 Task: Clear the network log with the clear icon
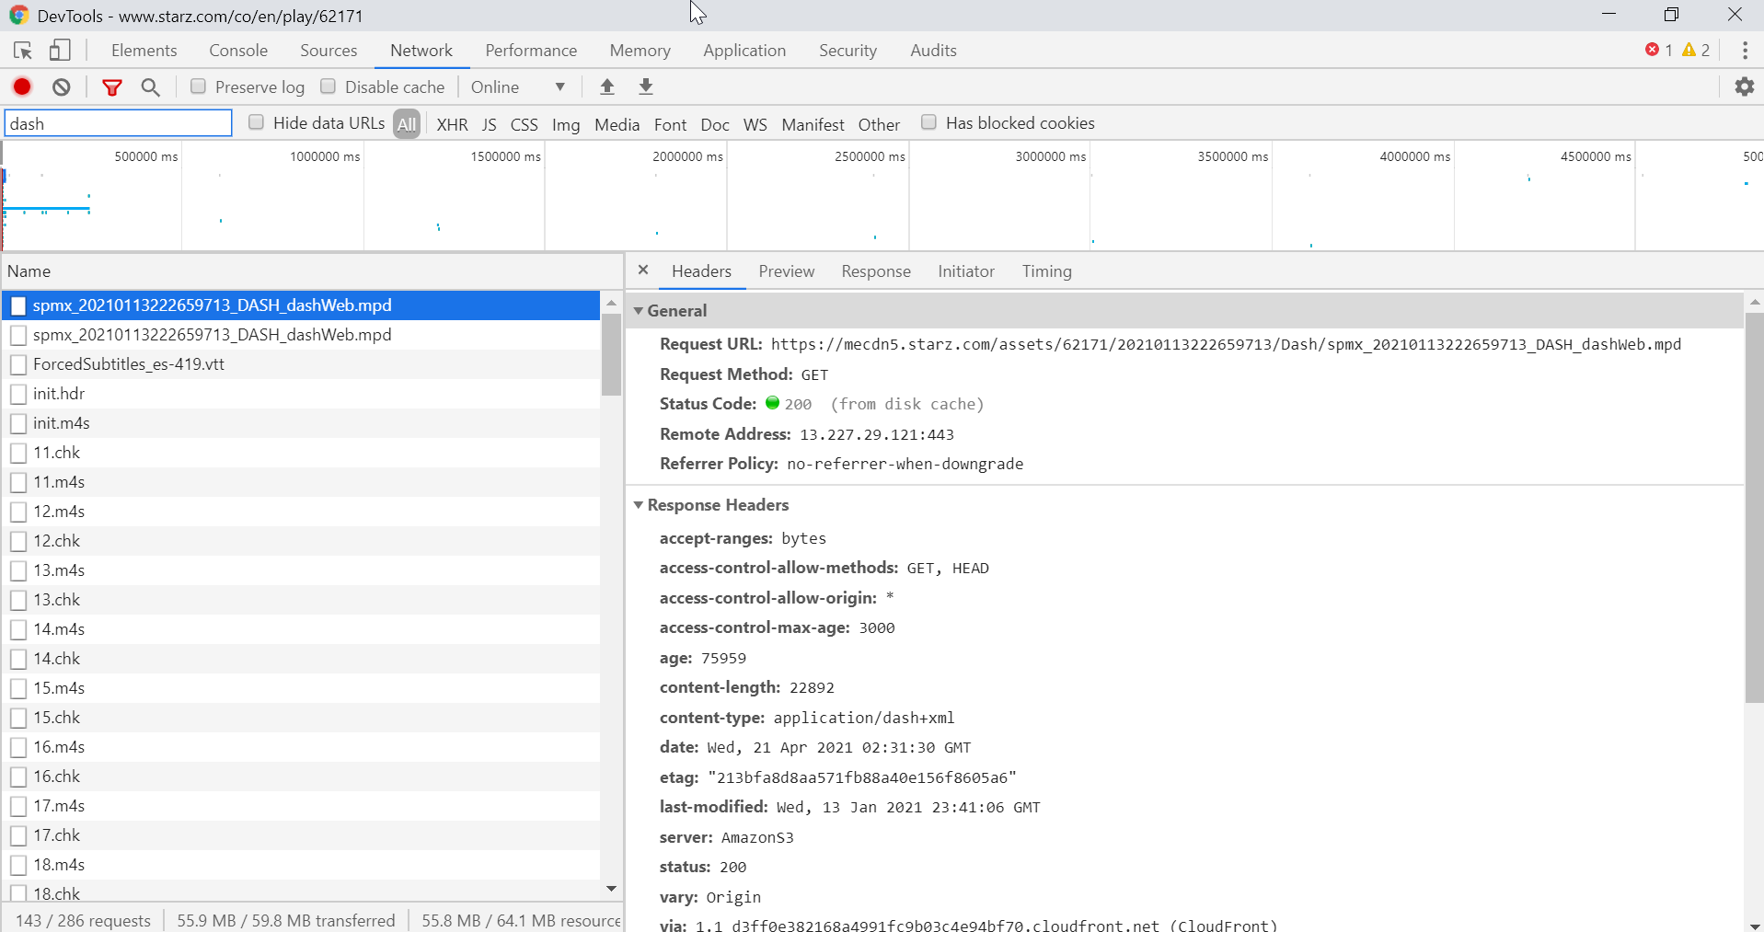click(62, 86)
